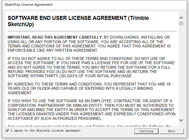
Task: Click the scrollbar up arrow
Action: pyautogui.click(x=181, y=18)
